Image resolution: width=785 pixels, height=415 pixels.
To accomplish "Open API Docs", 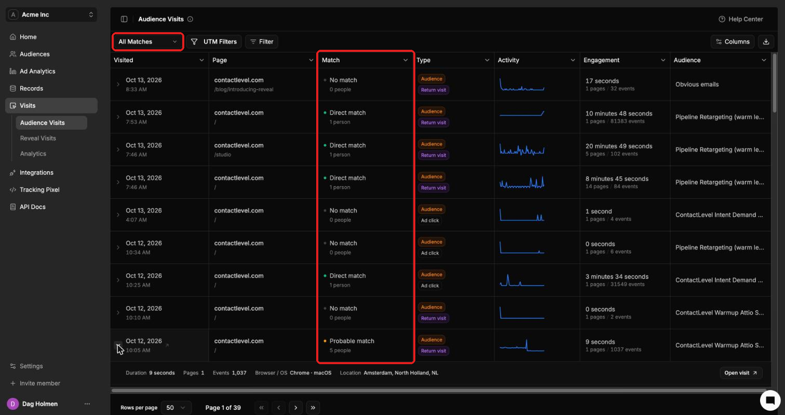I will tap(52, 206).
